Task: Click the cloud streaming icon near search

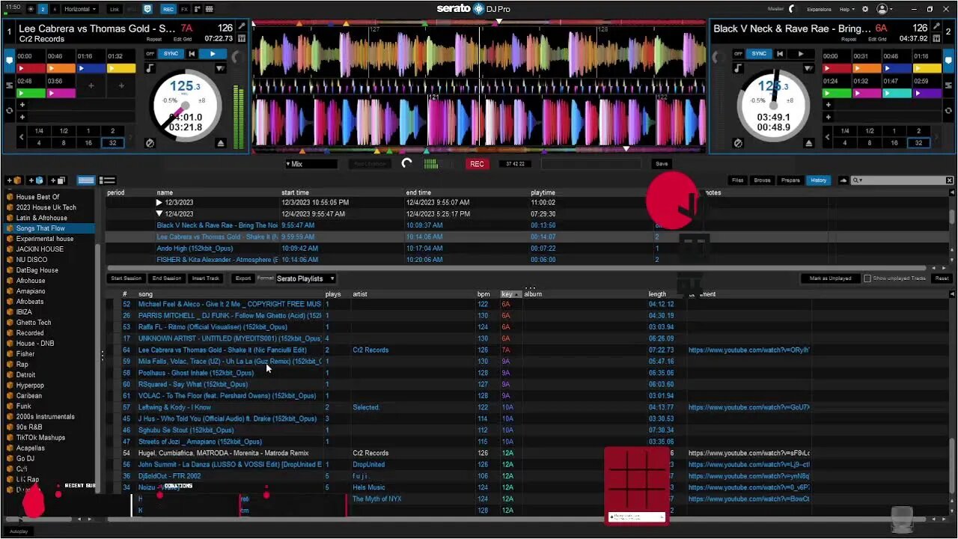Action: pos(843,180)
